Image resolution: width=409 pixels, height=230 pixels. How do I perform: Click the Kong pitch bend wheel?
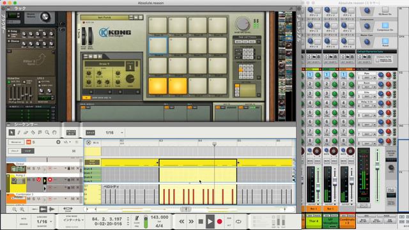[x=84, y=36]
